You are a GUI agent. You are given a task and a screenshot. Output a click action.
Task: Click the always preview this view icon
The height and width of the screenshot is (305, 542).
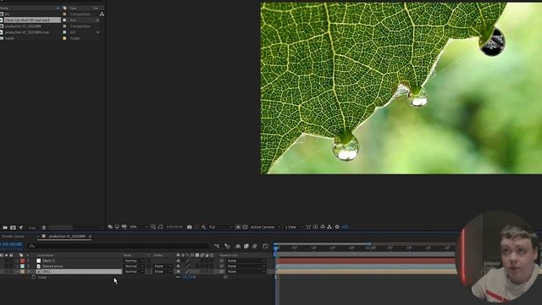[x=110, y=227]
